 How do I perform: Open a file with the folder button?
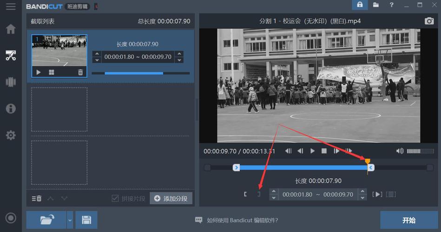pyautogui.click(x=46, y=220)
